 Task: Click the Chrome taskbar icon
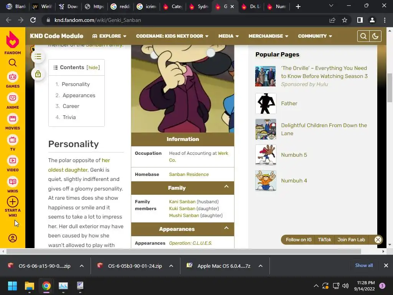(x=46, y=286)
